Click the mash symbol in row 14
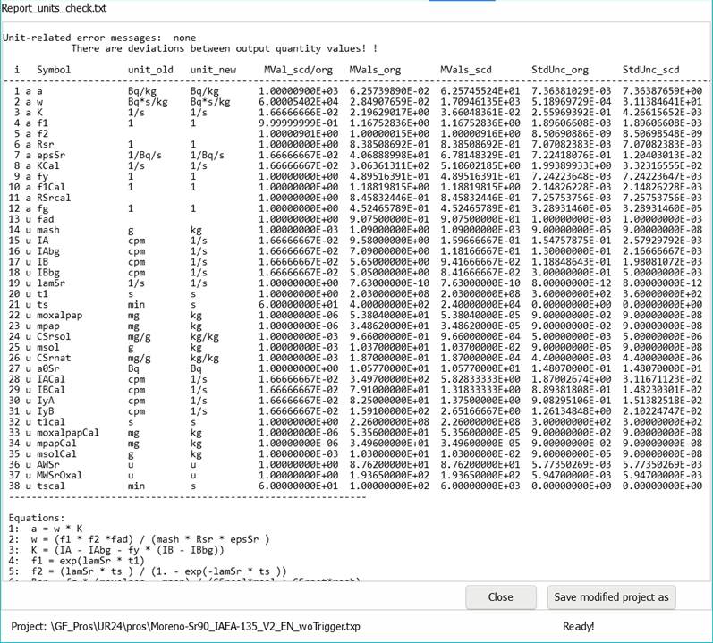Image resolution: width=713 pixels, height=643 pixels. pos(49,230)
